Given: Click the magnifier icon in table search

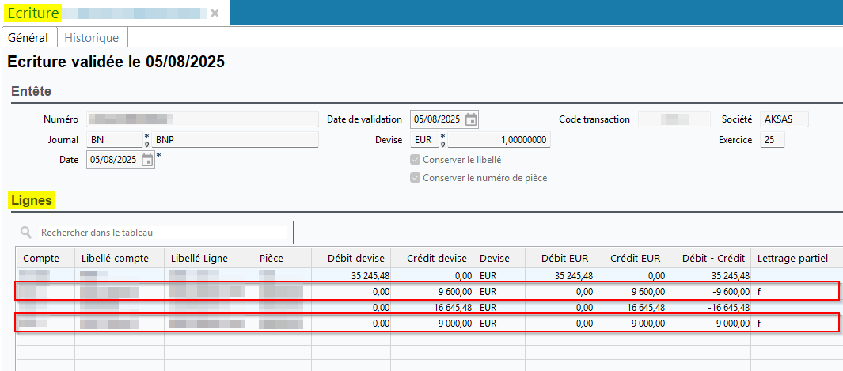Looking at the screenshot, I should [28, 233].
